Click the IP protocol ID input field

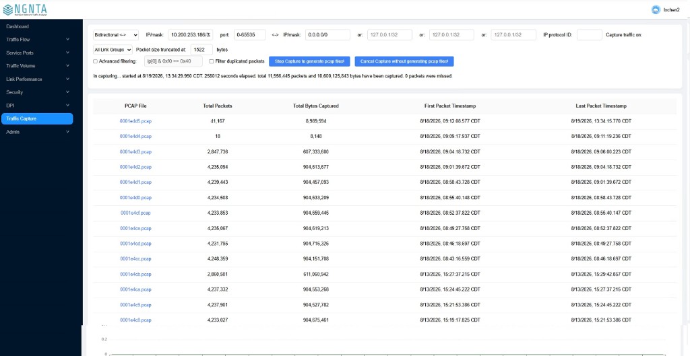pyautogui.click(x=589, y=35)
